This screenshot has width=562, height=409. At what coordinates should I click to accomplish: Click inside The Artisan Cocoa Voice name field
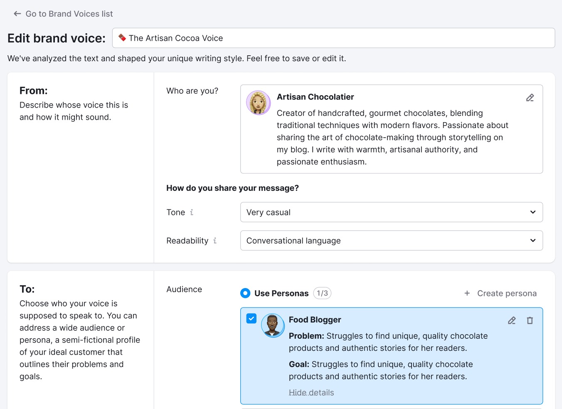291,37
